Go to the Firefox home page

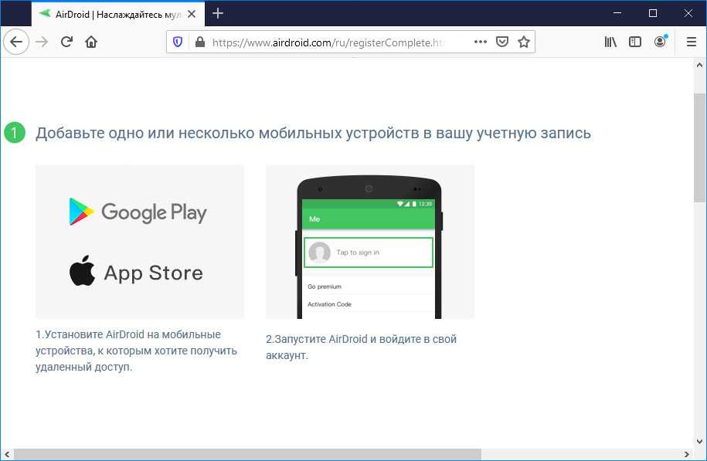pyautogui.click(x=91, y=42)
